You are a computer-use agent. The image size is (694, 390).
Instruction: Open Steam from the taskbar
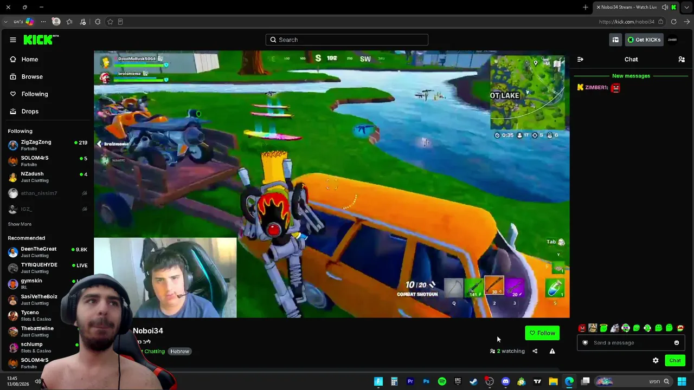coord(473,381)
